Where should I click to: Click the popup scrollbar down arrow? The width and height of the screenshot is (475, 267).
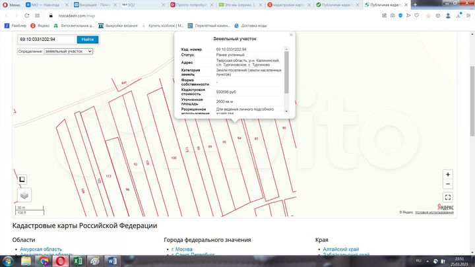(x=286, y=111)
